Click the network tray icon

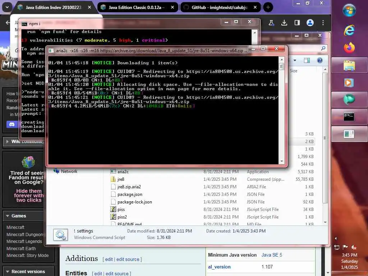point(336,247)
